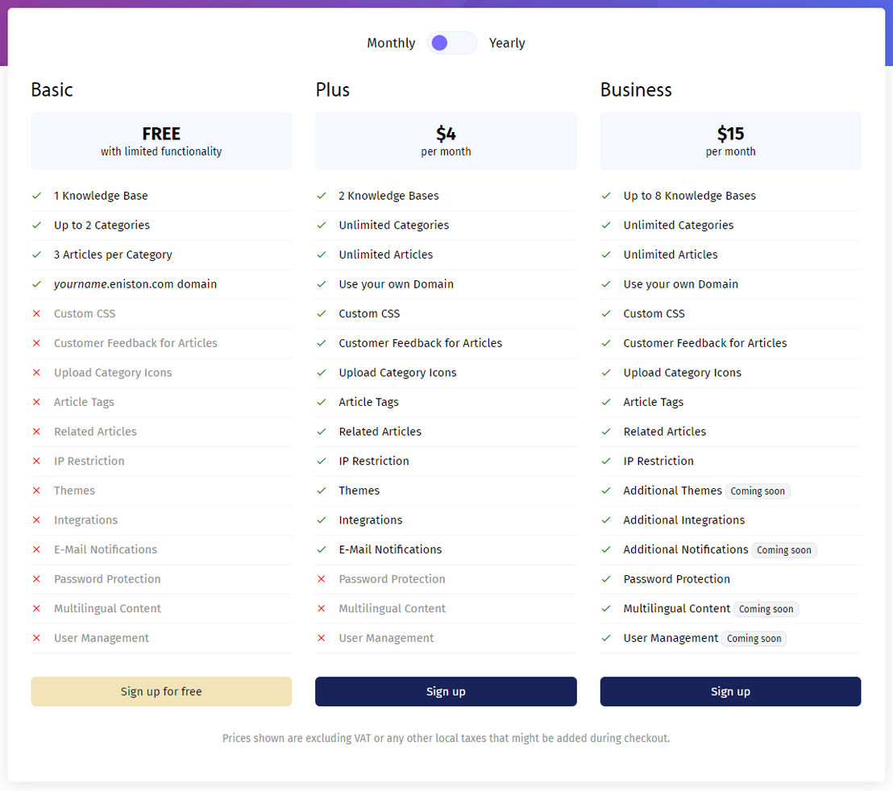The width and height of the screenshot is (893, 791).
Task: Click the $15 per month price box
Action: pyautogui.click(x=730, y=140)
